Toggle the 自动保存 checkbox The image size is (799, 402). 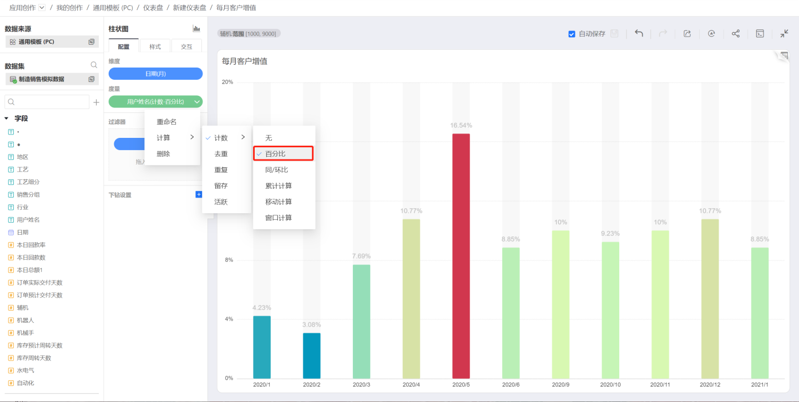572,34
